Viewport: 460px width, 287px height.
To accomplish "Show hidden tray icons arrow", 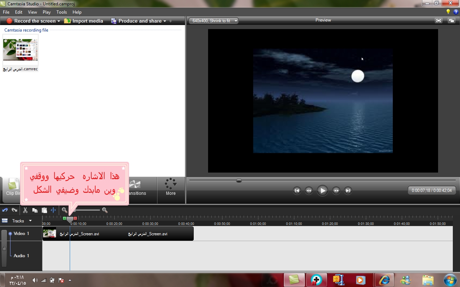I will 70,280.
